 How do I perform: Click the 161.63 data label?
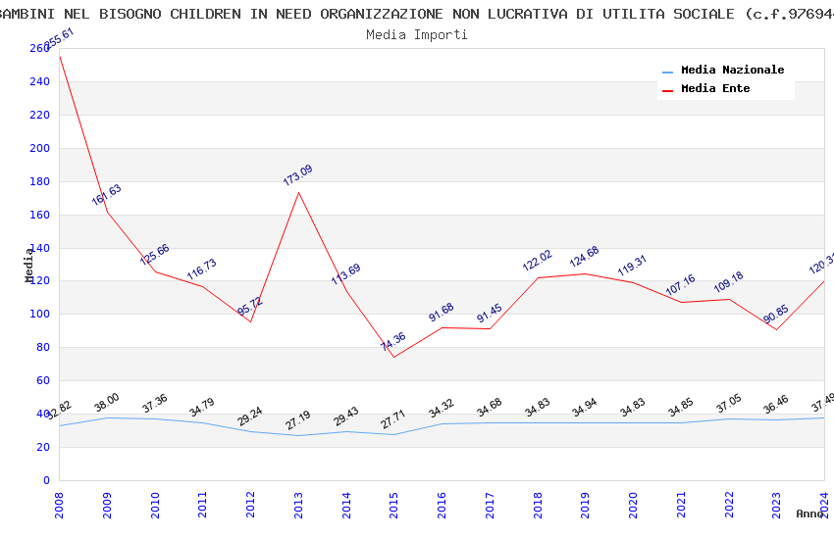pos(106,195)
